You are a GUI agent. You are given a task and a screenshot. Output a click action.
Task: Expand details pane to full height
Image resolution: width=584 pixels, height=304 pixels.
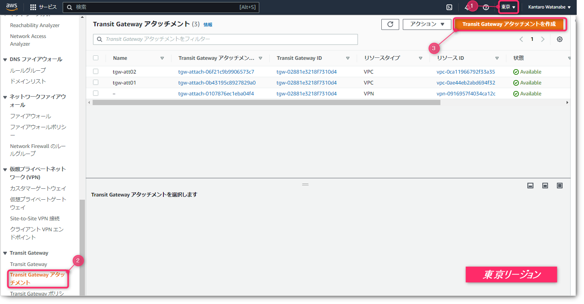(560, 186)
